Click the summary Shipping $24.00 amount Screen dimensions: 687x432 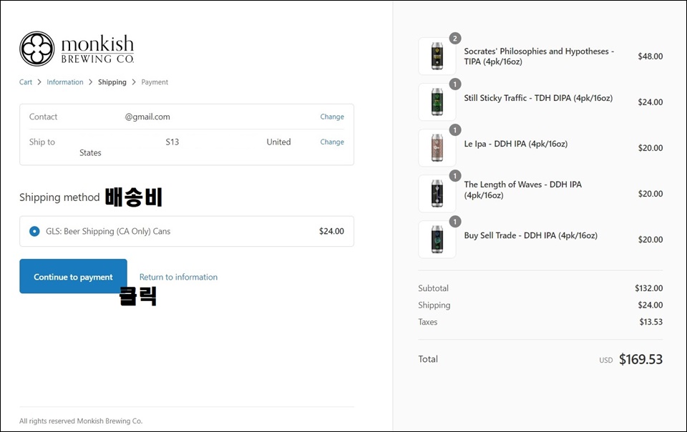click(651, 305)
